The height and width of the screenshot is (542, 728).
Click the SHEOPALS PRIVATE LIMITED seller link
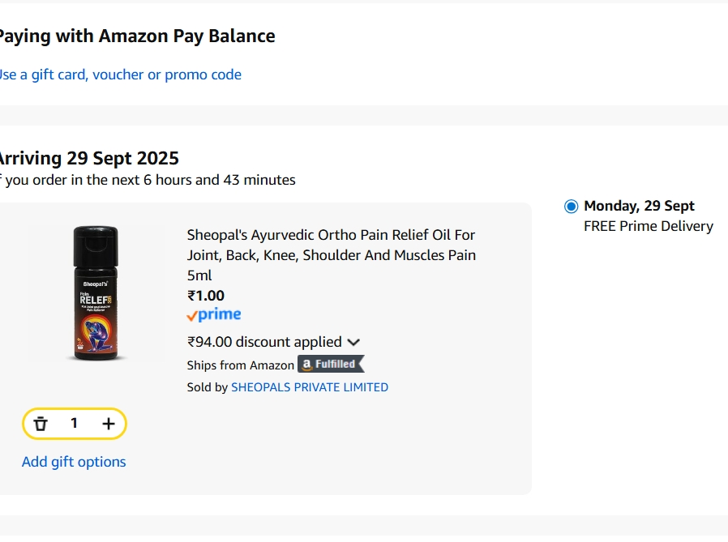(309, 387)
